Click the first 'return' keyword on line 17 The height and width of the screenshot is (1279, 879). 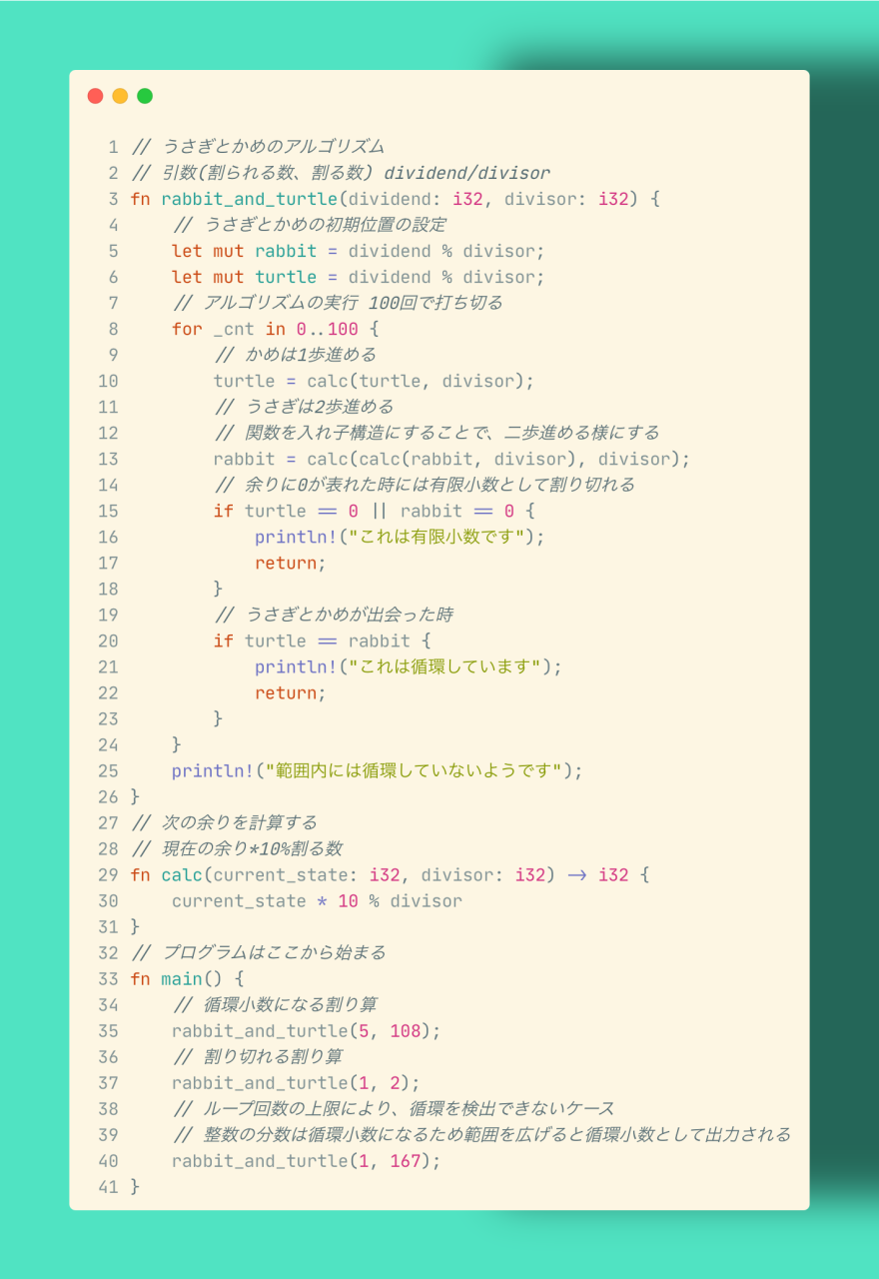[x=285, y=563]
